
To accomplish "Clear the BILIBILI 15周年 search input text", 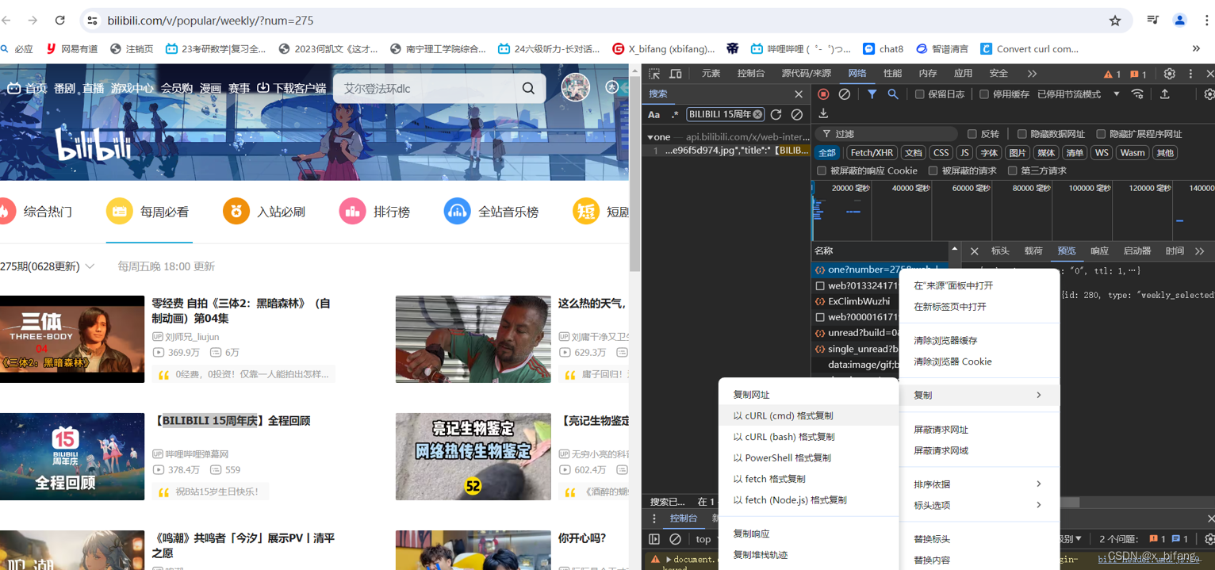I will 757,115.
